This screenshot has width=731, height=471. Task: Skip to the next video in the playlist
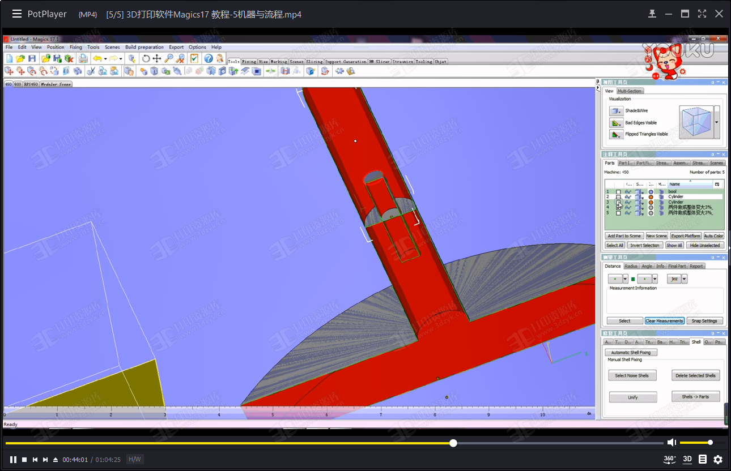45,460
